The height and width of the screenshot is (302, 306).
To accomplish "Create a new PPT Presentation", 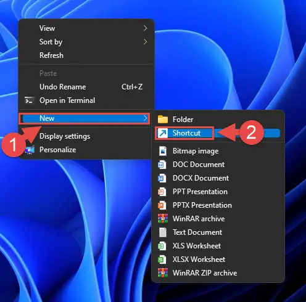I will (x=218, y=192).
